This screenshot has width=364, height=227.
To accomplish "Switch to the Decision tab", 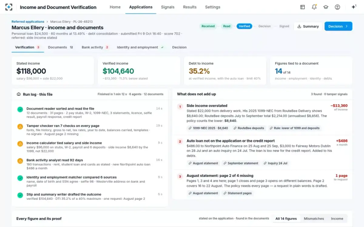I will tap(179, 47).
